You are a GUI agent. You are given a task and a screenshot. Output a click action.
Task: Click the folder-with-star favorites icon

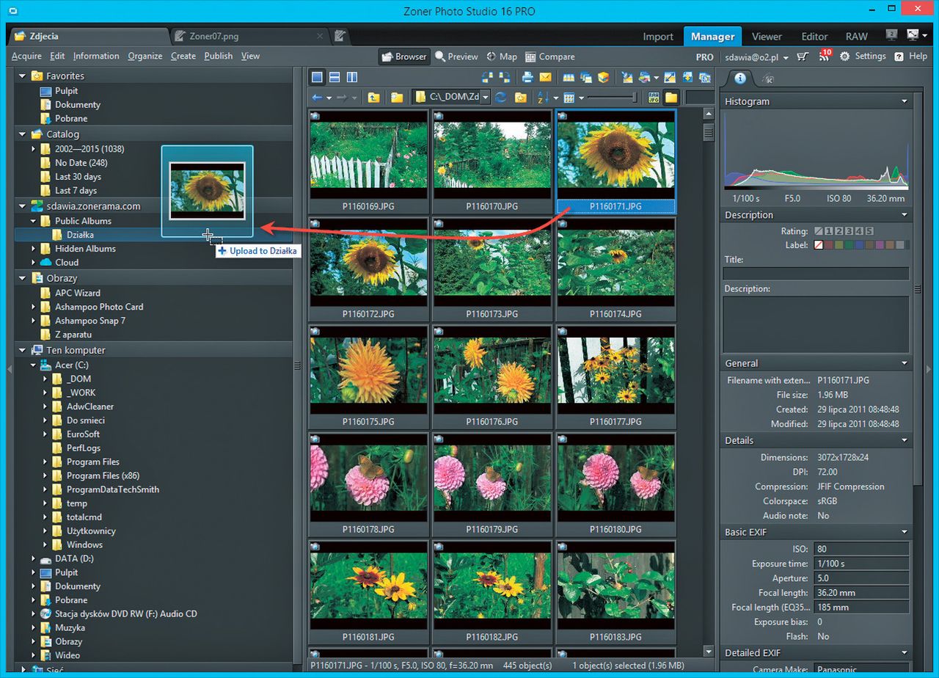pos(521,98)
